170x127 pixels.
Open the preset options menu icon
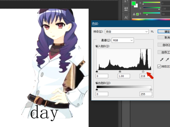152,32
